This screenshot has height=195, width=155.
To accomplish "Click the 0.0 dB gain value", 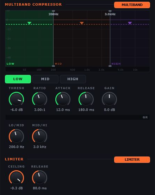I will click(110, 110).
